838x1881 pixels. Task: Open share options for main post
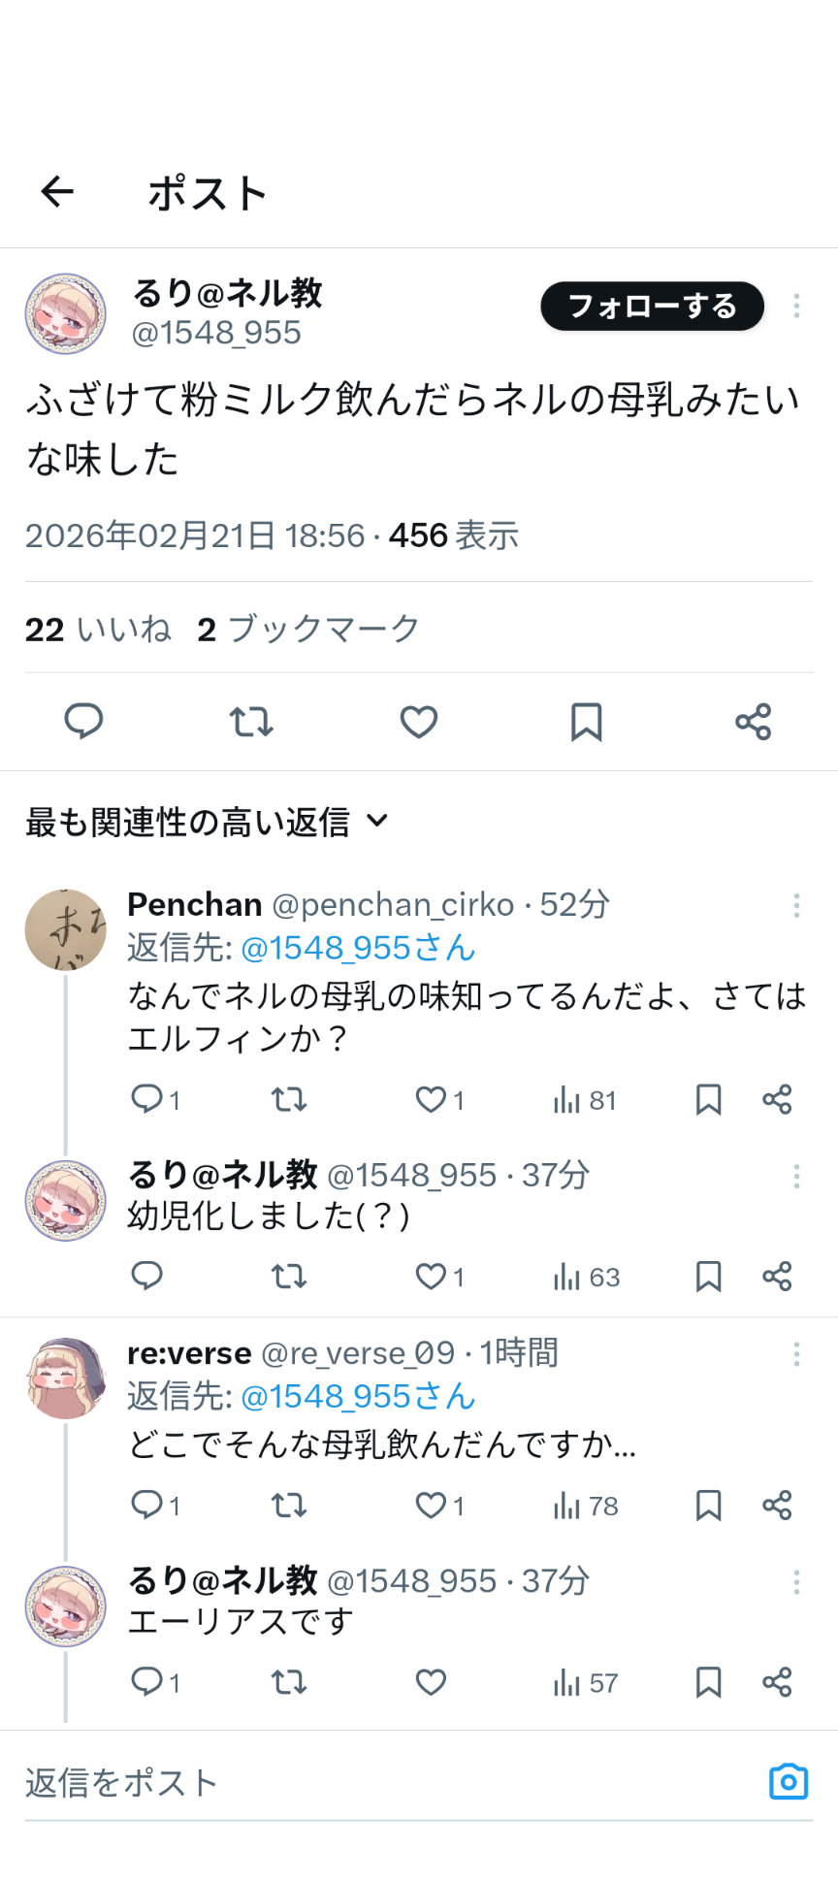(x=753, y=722)
